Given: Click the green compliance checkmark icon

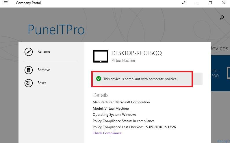Looking at the screenshot, I should pos(99,79).
